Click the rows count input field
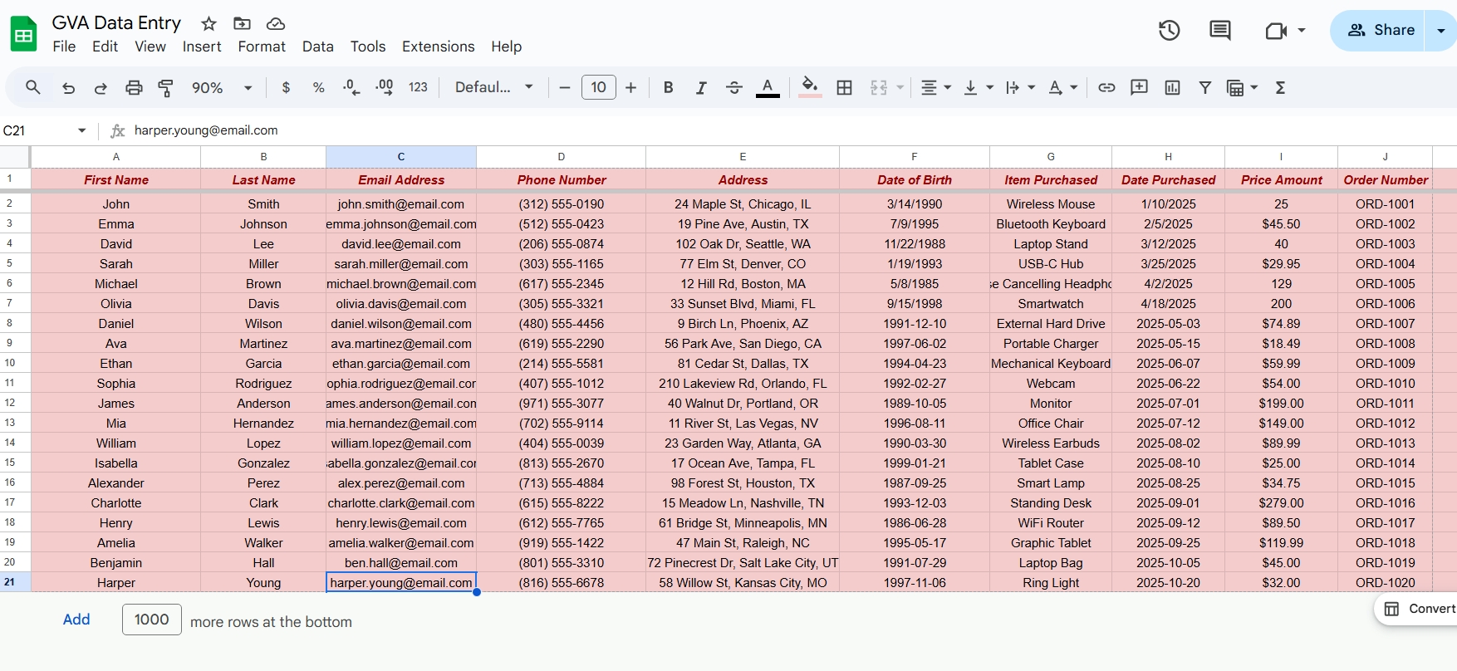 152,620
